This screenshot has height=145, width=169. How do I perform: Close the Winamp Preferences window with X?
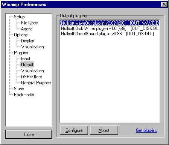click(x=164, y=4)
